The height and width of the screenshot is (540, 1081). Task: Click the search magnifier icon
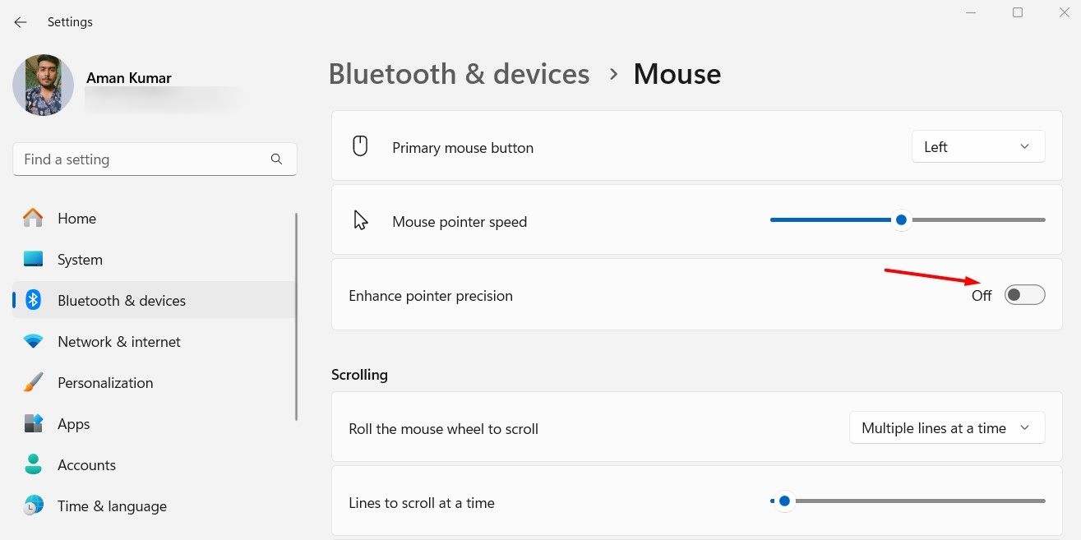tap(276, 159)
